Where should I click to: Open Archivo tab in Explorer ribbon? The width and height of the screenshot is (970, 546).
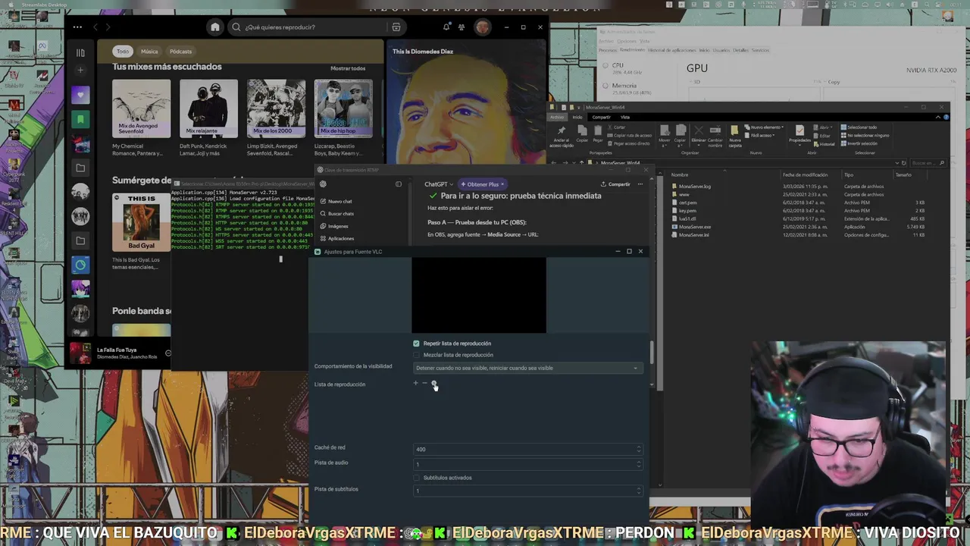557,117
